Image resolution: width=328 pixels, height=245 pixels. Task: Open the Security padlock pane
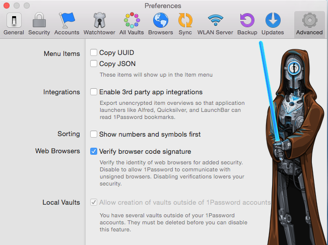click(39, 24)
